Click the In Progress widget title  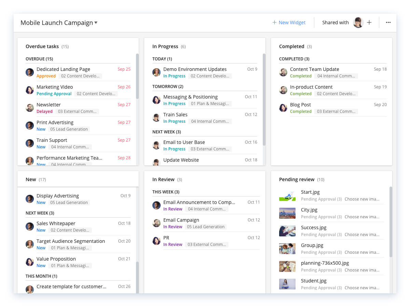(x=165, y=46)
